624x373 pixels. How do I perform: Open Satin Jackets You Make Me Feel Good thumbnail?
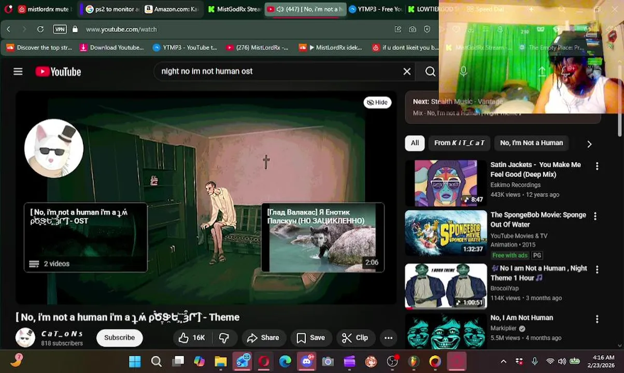pos(446,183)
